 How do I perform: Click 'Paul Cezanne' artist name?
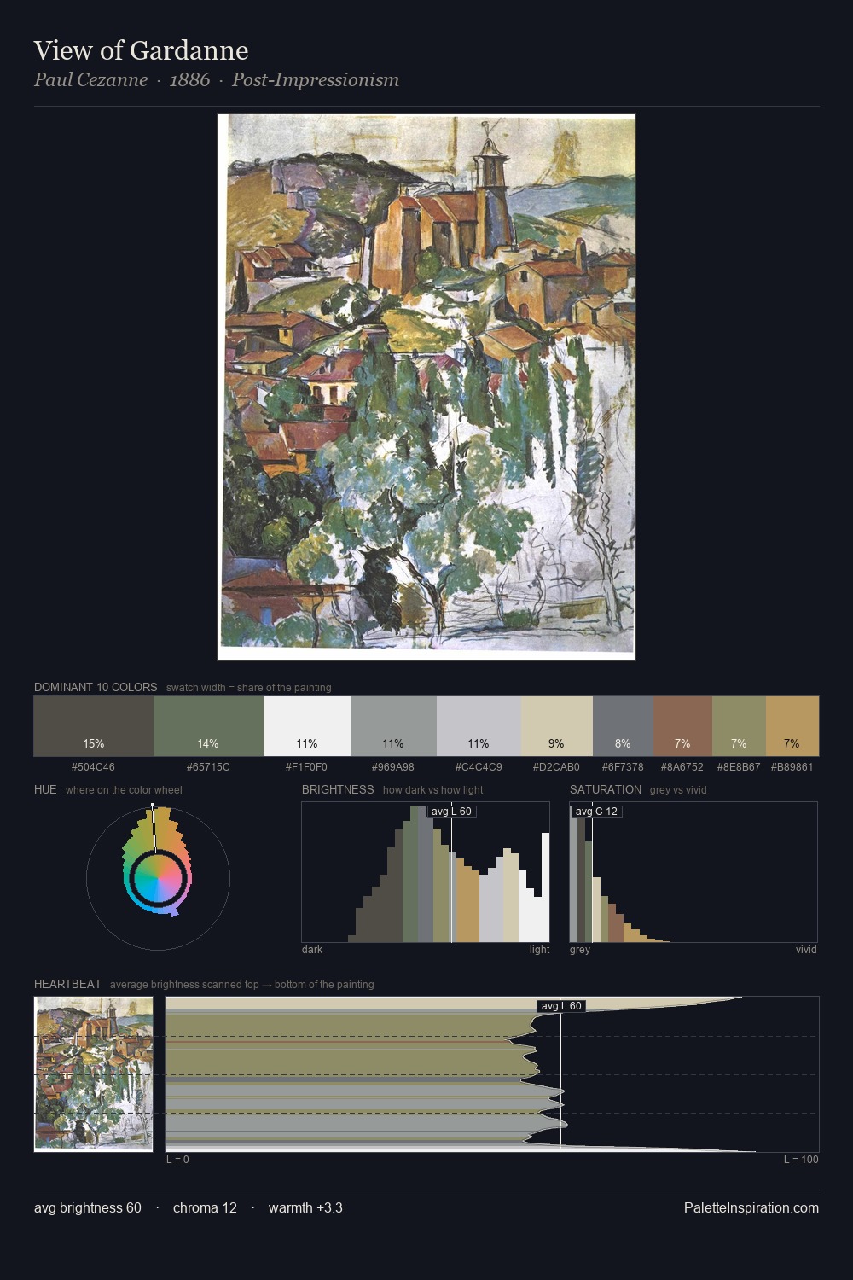click(91, 80)
